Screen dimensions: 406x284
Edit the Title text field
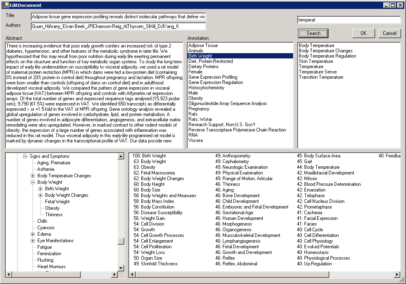pos(118,17)
